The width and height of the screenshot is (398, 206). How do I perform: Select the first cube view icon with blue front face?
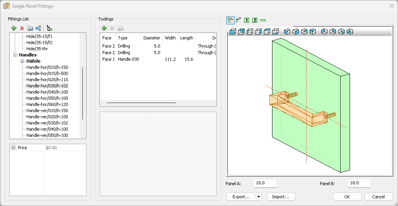pos(233,32)
